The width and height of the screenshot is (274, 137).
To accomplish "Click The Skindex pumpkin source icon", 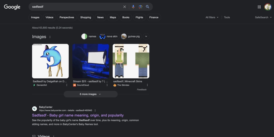I will [x=115, y=85].
